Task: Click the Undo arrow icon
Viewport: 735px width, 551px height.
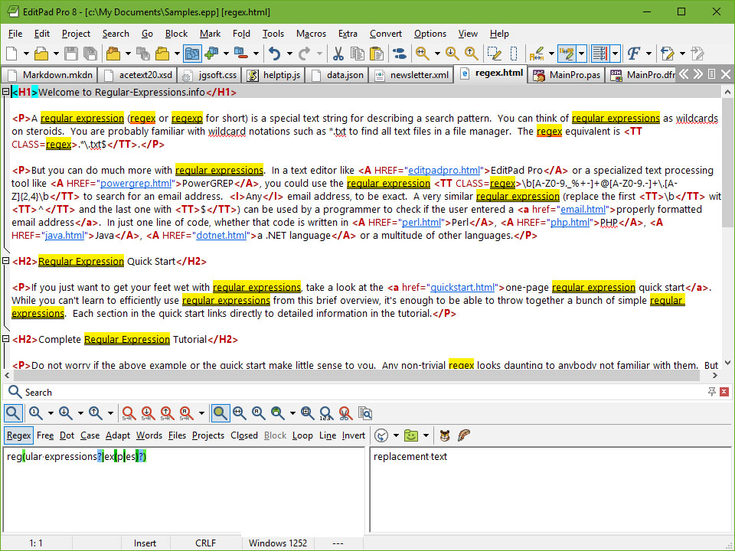Action: click(x=275, y=54)
